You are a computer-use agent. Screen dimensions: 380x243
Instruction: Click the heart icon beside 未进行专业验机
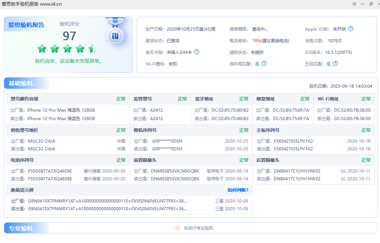[177, 228]
